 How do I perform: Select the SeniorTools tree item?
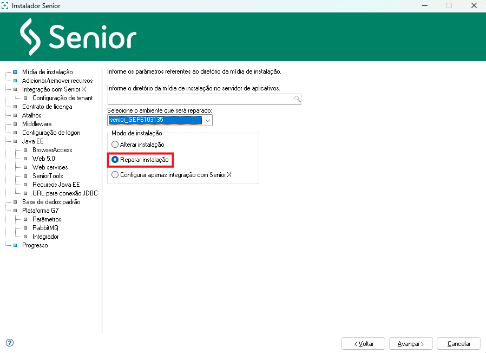point(48,176)
